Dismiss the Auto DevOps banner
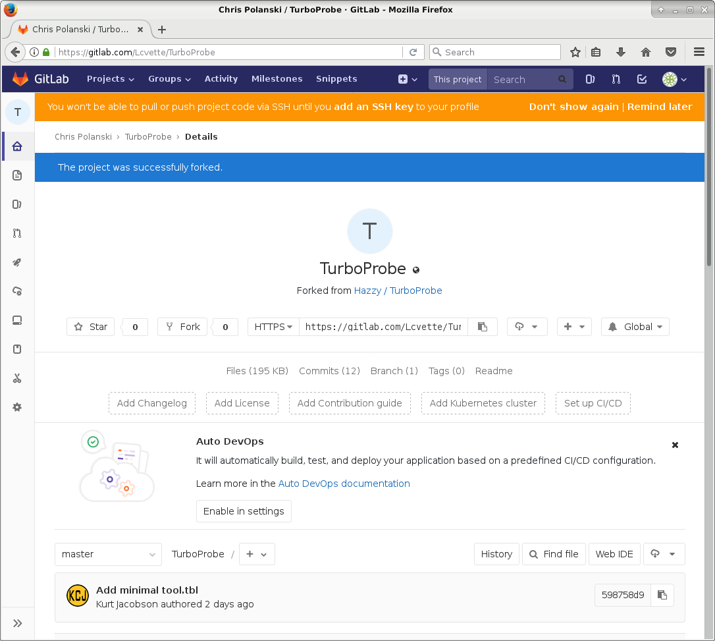Screen dimensions: 715x641 point(675,445)
